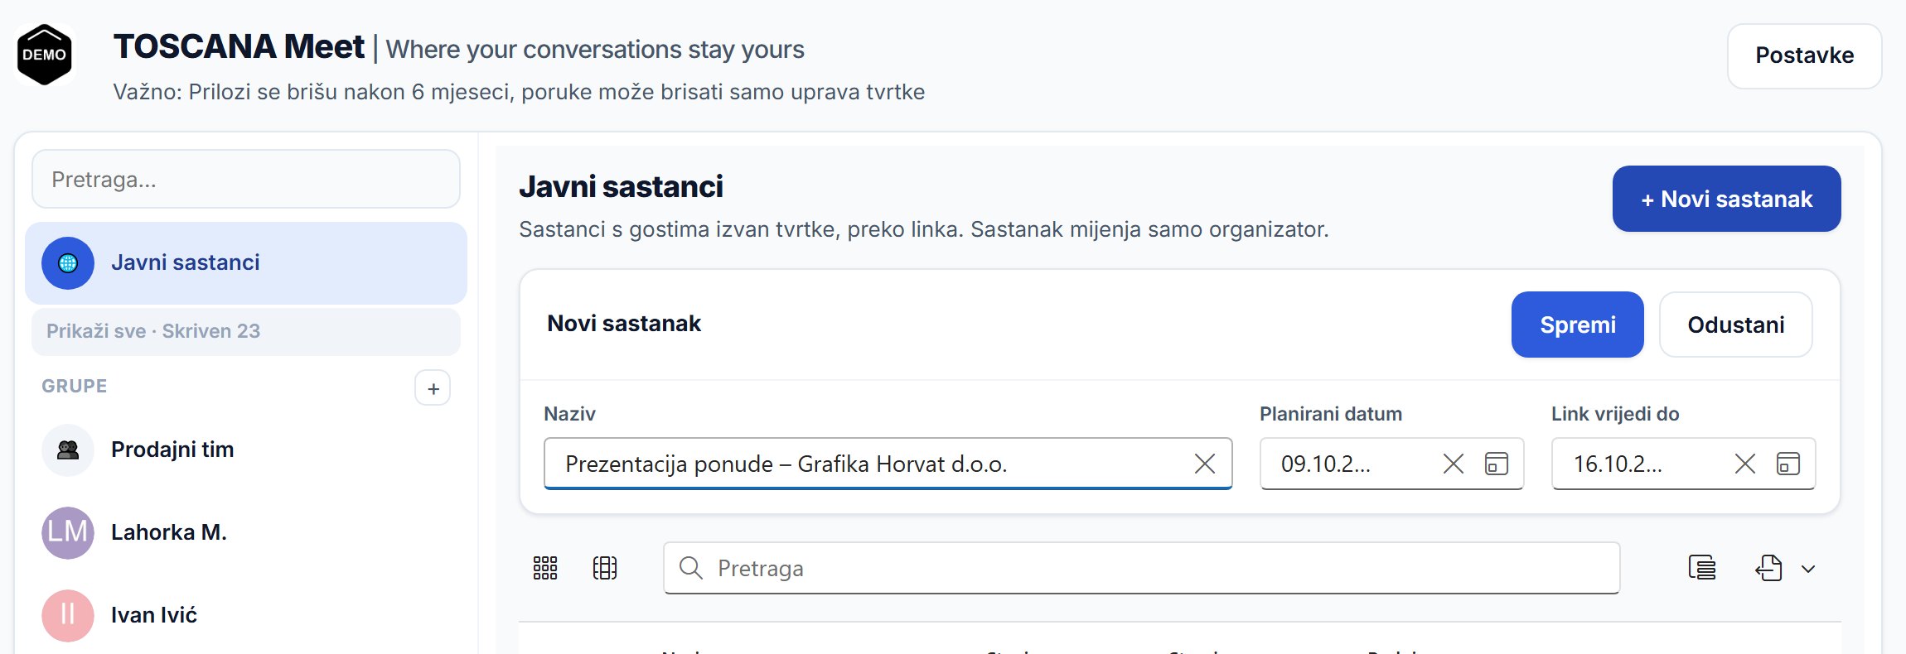Open Postavke settings
The height and width of the screenshot is (654, 1906).
click(x=1805, y=55)
